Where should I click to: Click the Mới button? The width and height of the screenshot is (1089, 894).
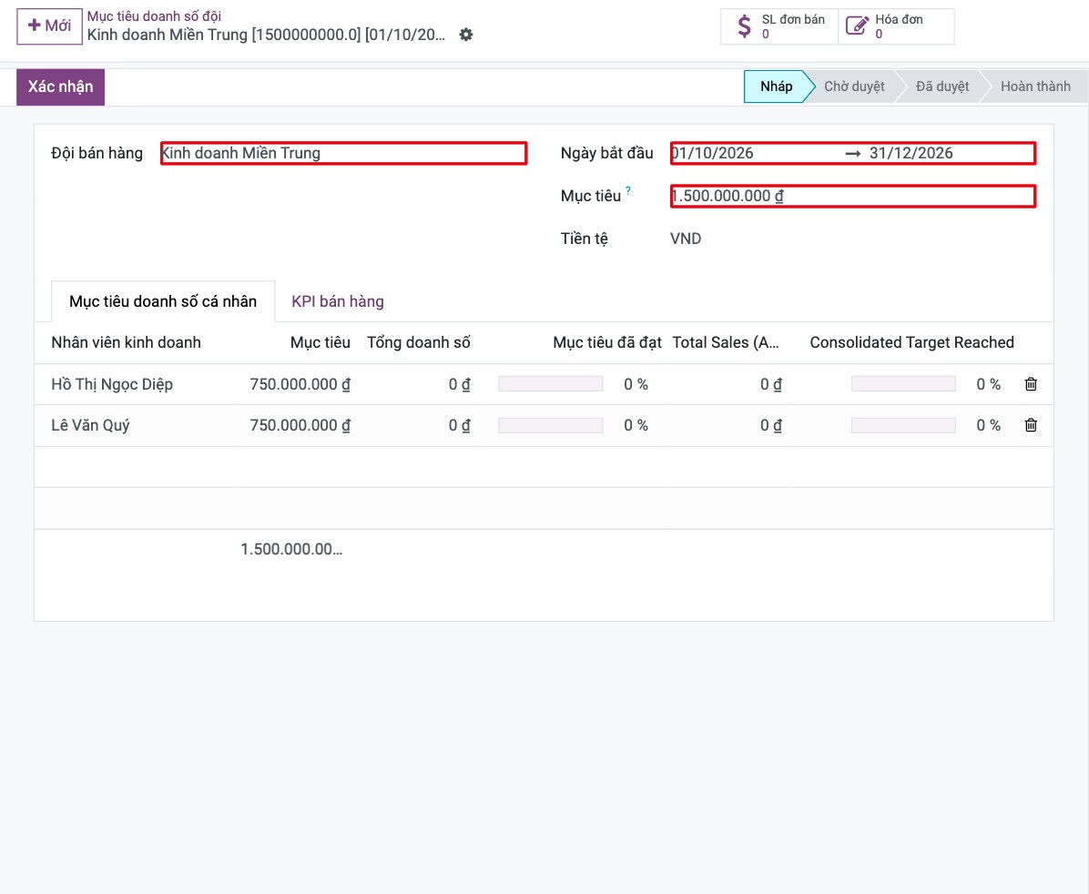[x=49, y=26]
